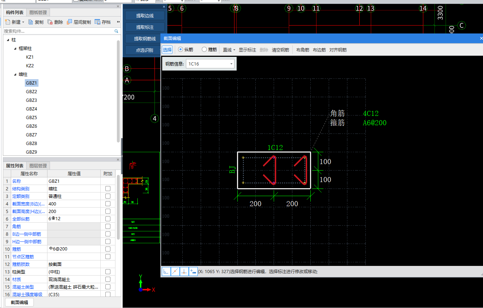Click the component list vertical scrollbar

click(x=118, y=91)
